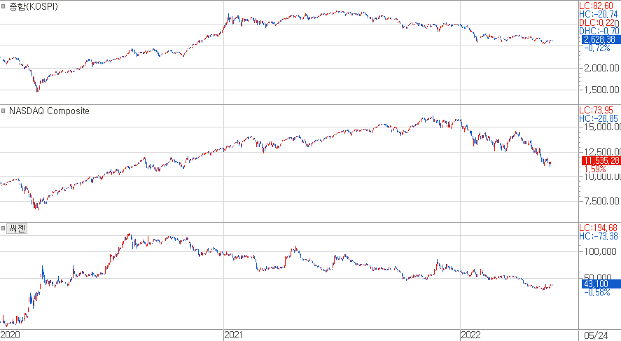
Task: Click the LC:82.60 value in KOSPI panel
Action: (x=596, y=6)
